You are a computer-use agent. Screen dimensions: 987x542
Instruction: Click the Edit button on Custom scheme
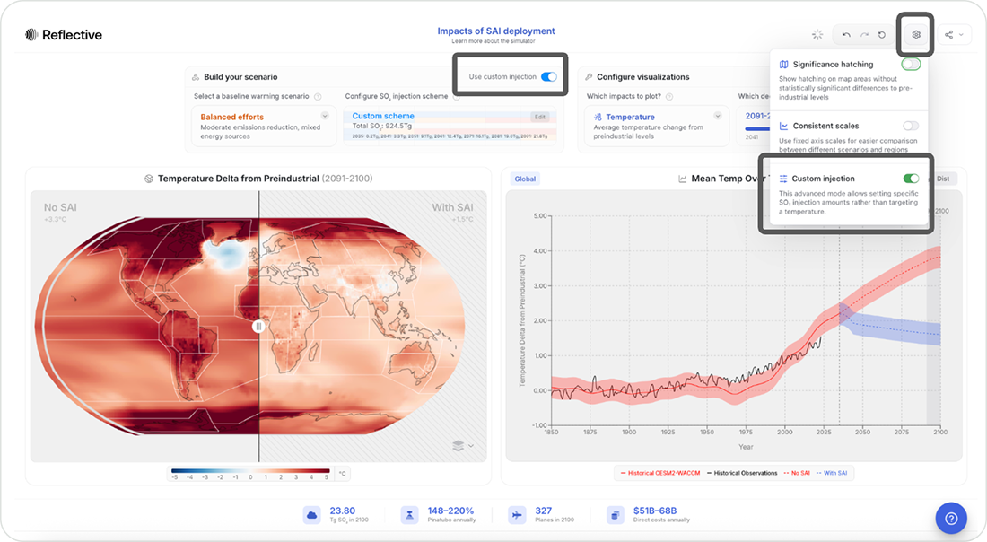539,117
